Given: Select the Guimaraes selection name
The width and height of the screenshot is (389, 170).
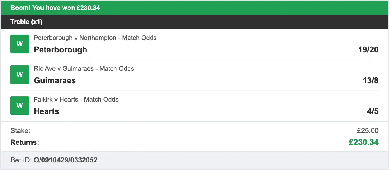Looking at the screenshot, I should 55,80.
